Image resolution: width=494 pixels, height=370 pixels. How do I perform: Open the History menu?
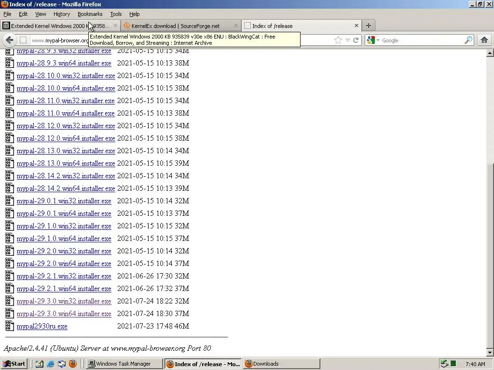(x=62, y=14)
